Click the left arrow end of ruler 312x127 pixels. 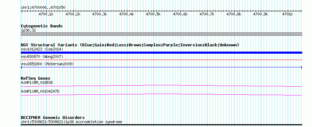(22, 11)
